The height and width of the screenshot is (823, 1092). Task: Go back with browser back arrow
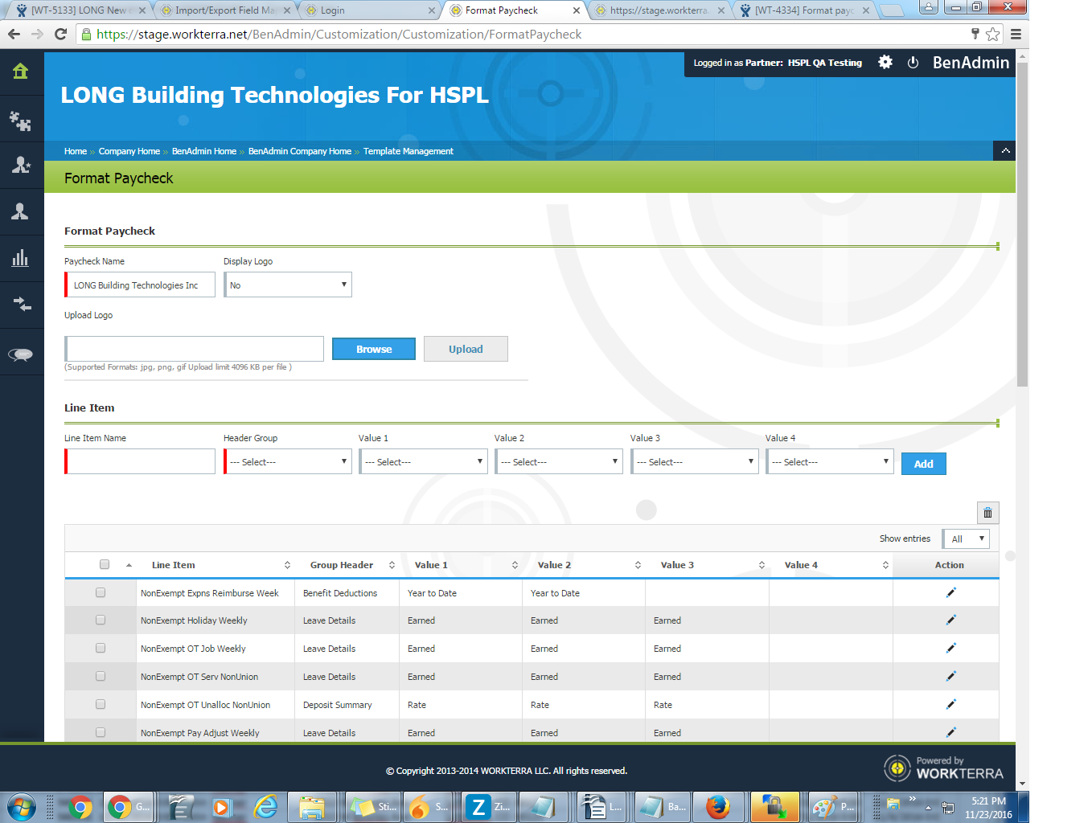[x=14, y=34]
